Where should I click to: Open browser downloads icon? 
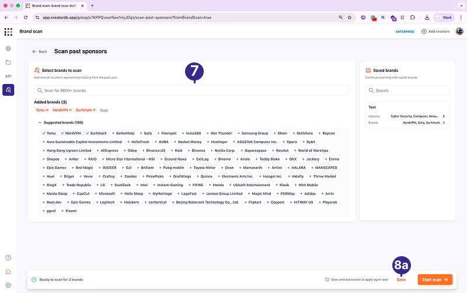click(x=427, y=18)
